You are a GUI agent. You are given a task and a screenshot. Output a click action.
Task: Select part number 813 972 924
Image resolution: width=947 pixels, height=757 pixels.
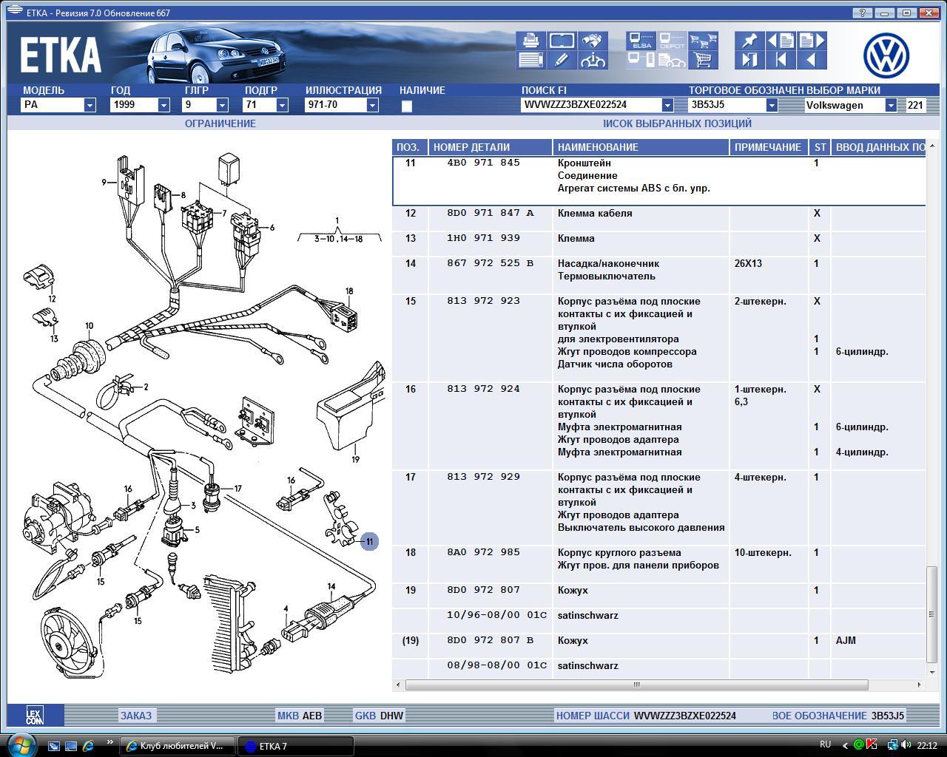pyautogui.click(x=483, y=389)
